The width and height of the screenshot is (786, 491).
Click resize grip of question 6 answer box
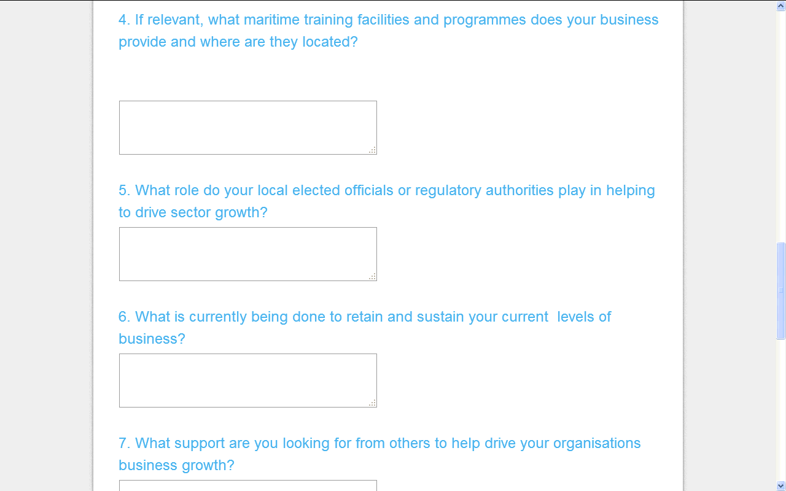pos(372,403)
